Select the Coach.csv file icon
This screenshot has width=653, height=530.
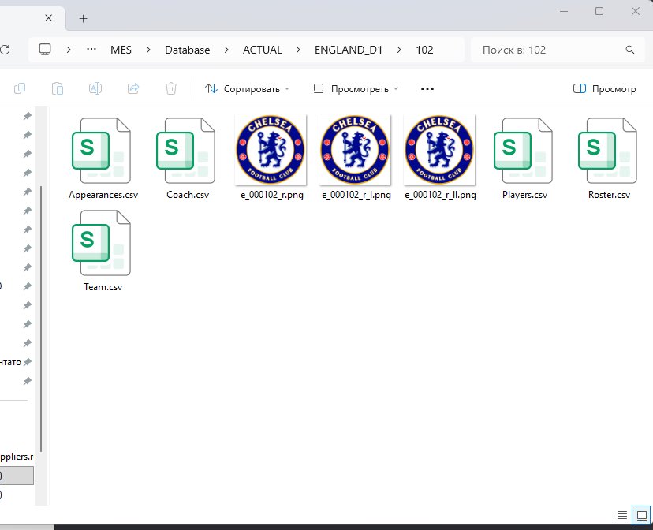[x=187, y=151]
